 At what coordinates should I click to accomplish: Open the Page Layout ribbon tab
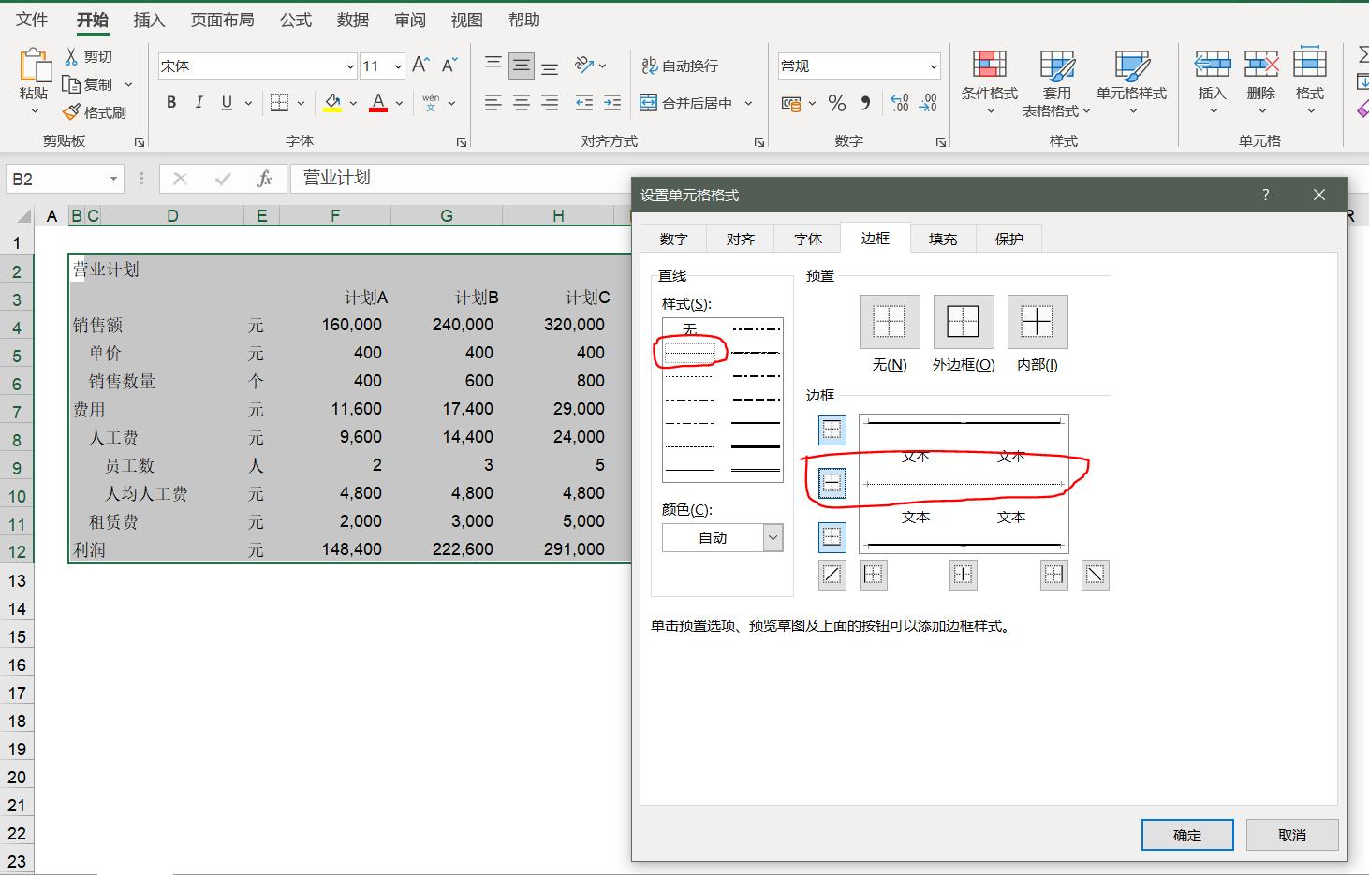[x=222, y=20]
